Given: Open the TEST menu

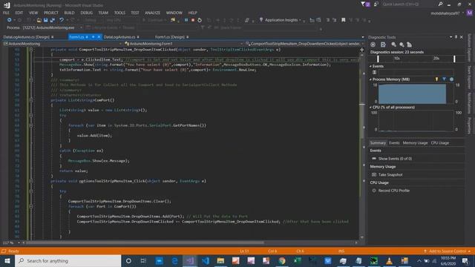Looking at the screenshot, I should click(x=135, y=13).
